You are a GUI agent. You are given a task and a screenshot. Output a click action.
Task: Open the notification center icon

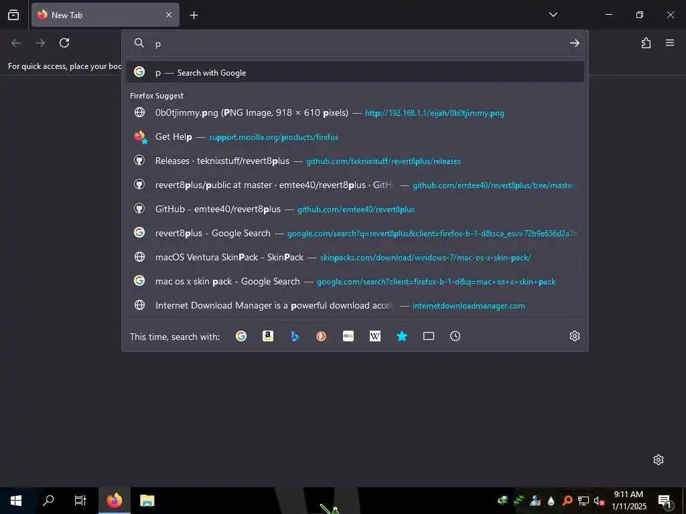click(x=665, y=501)
